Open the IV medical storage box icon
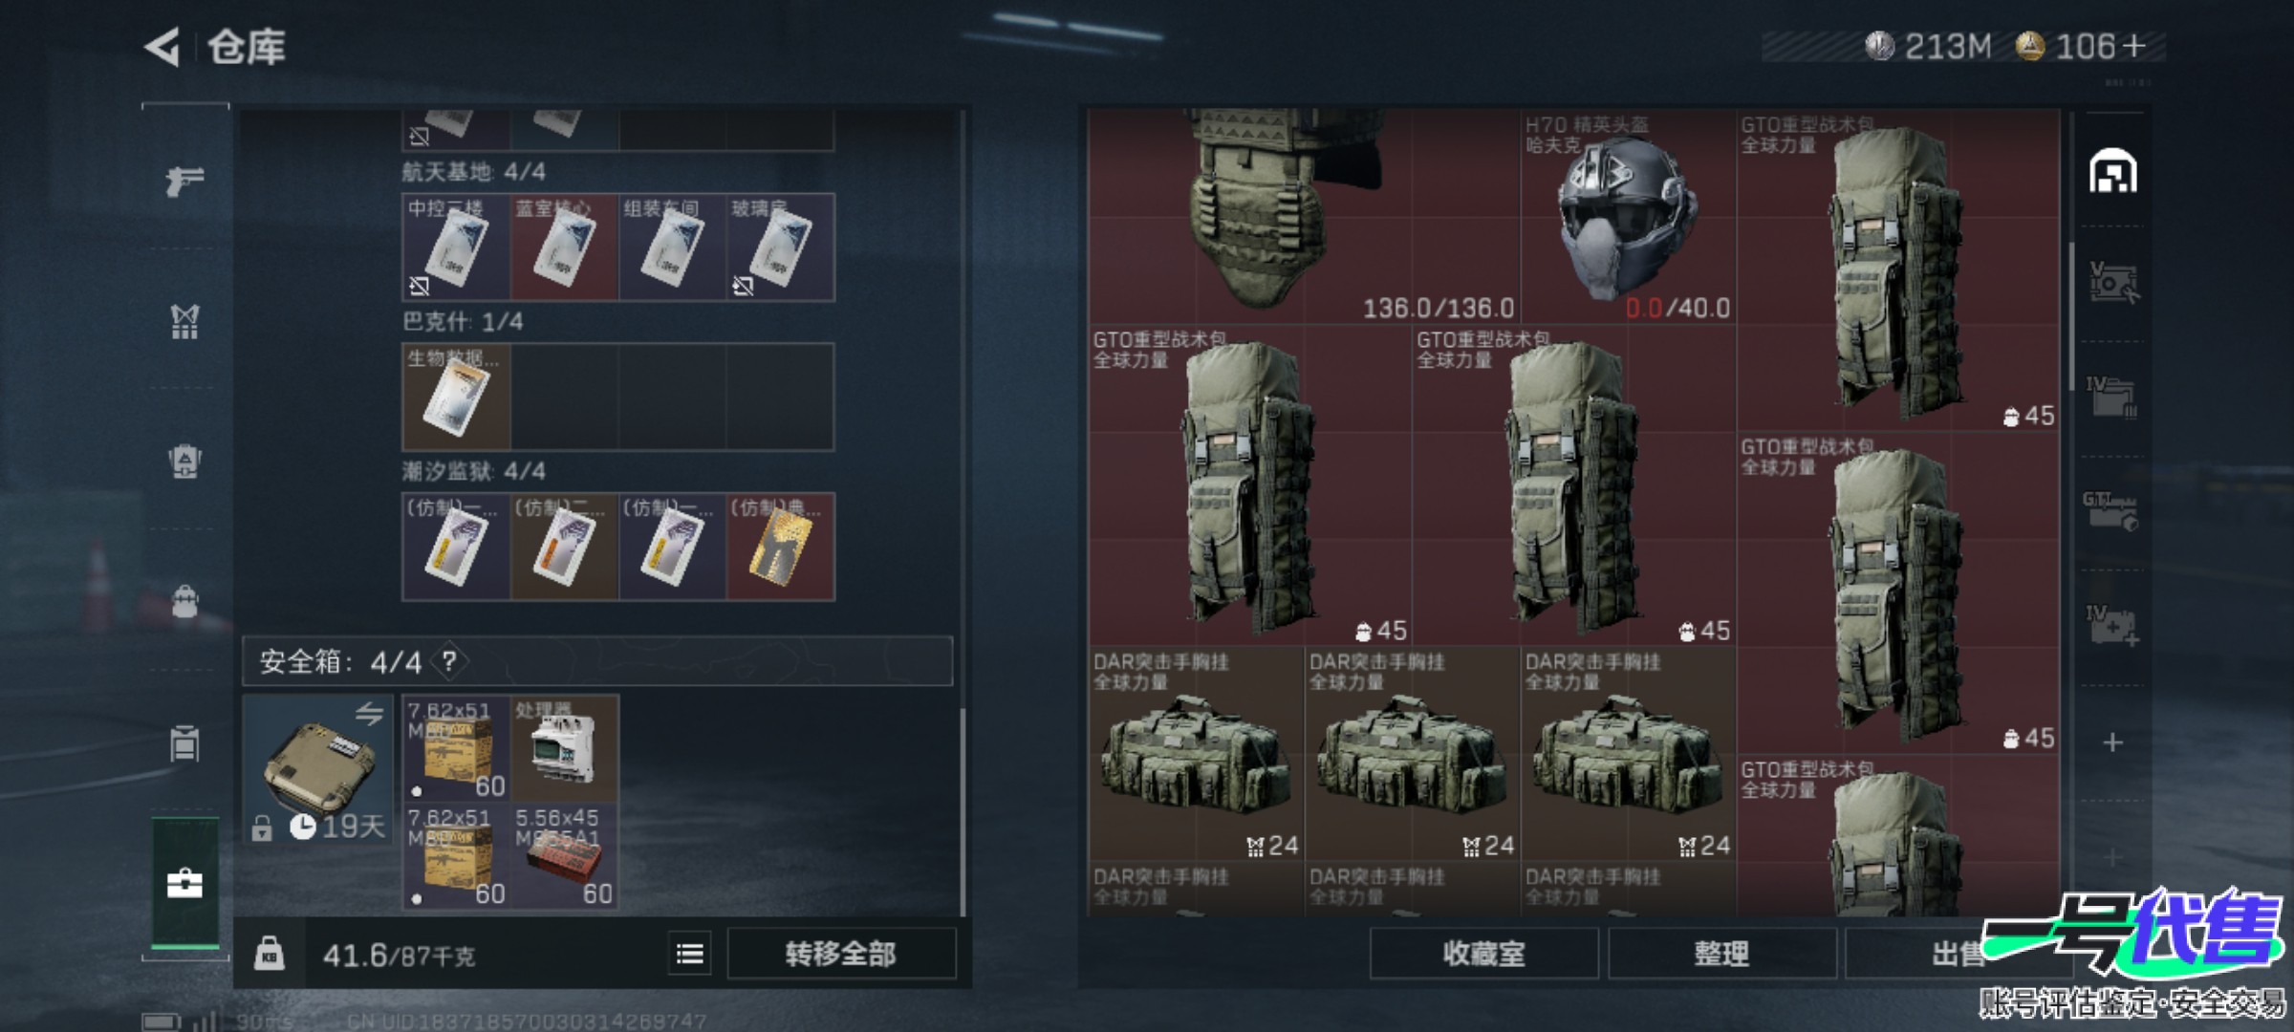The image size is (2294, 1032). (x=2113, y=625)
